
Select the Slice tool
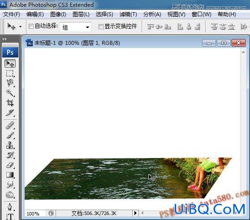coord(10,113)
